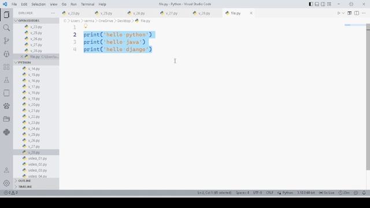Image resolution: width=370 pixels, height=208 pixels.
Task: Toggle bottom panel layout button
Action: click(x=317, y=4)
